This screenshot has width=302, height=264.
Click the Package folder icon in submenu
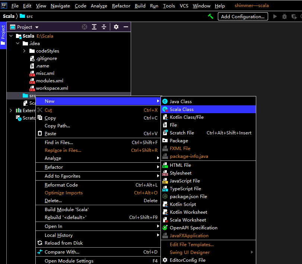tap(165, 141)
